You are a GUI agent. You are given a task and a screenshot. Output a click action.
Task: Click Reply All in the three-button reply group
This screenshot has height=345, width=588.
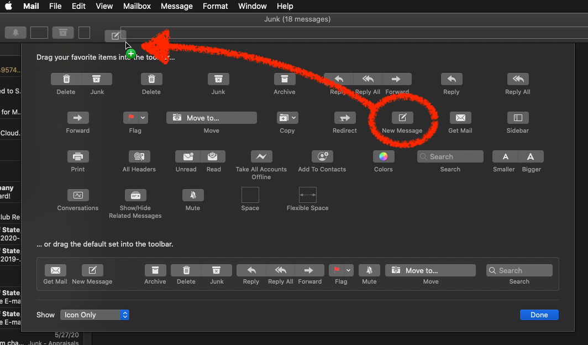coord(368,79)
